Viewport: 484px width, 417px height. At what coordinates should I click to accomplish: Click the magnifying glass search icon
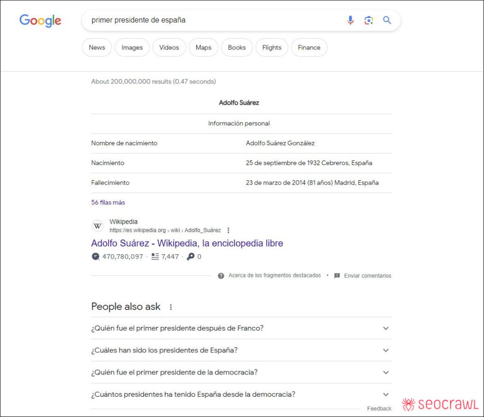(387, 20)
